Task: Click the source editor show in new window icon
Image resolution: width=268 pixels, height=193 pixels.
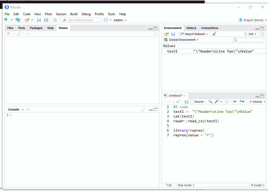Action: pos(178,102)
